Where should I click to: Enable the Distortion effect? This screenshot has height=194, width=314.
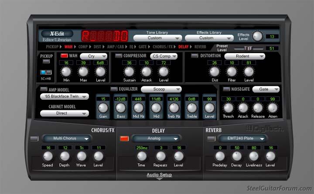[195, 56]
